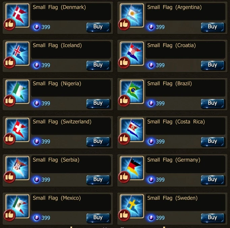Click the thumbs-up badge on Switzerland flag
The image size is (230, 228).
pyautogui.click(x=9, y=139)
